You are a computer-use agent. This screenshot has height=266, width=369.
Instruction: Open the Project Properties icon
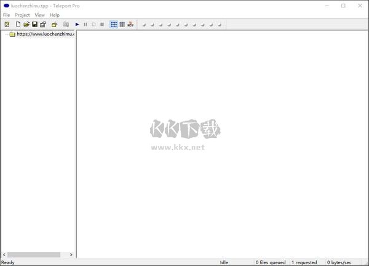point(43,24)
